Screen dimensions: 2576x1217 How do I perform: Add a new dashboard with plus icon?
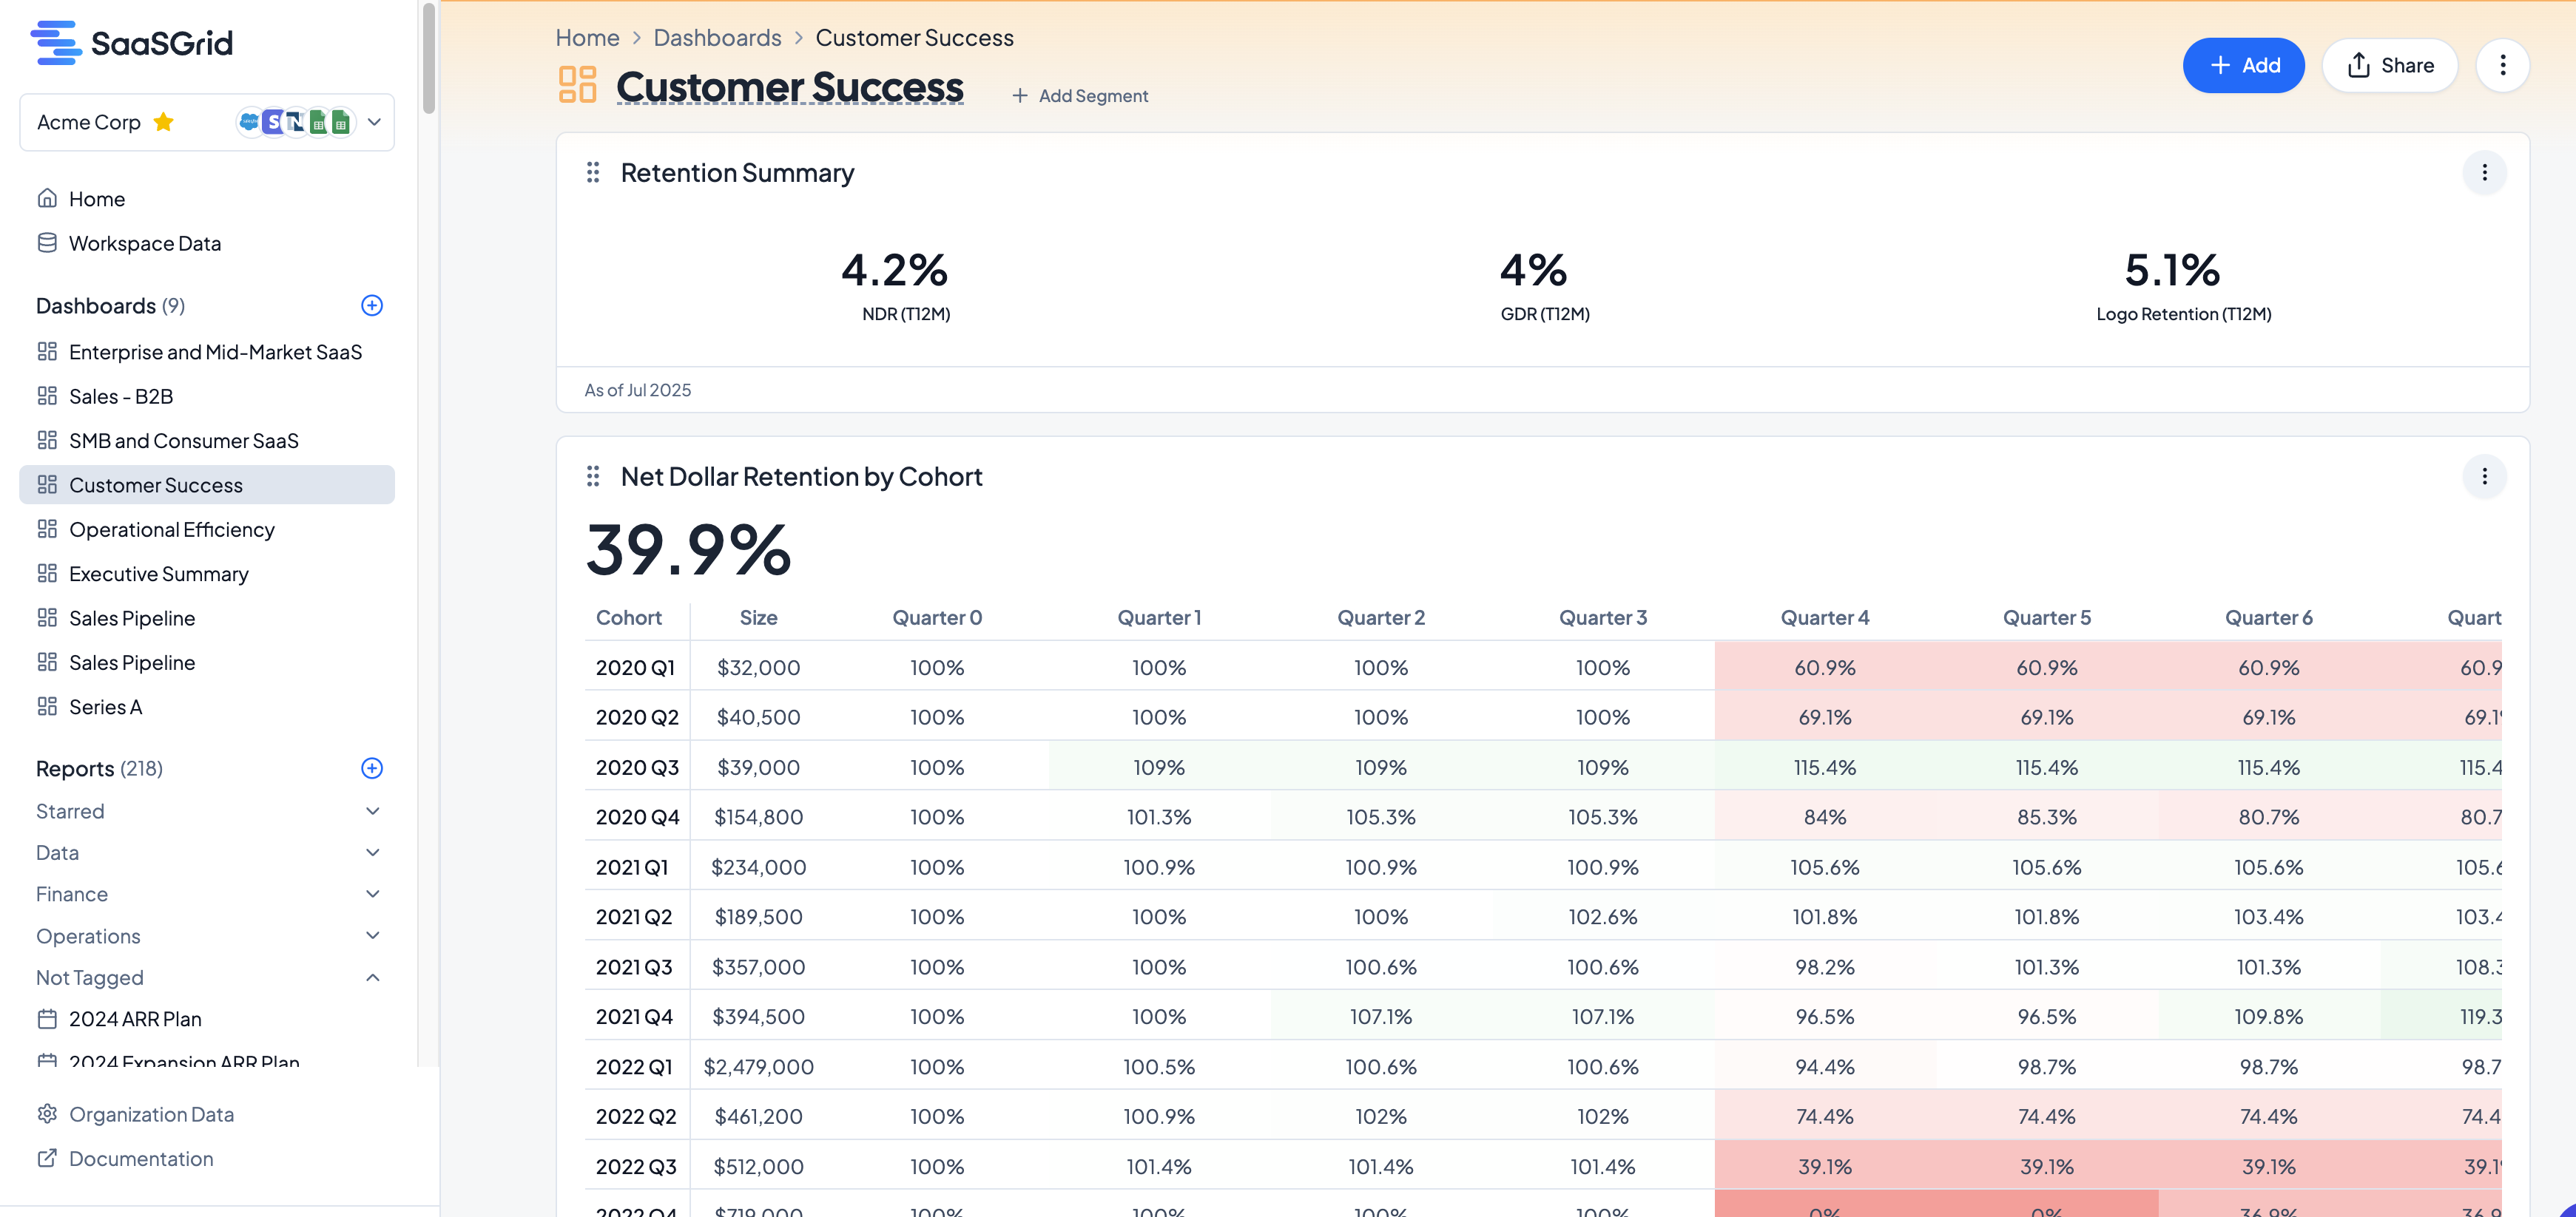pyautogui.click(x=371, y=306)
